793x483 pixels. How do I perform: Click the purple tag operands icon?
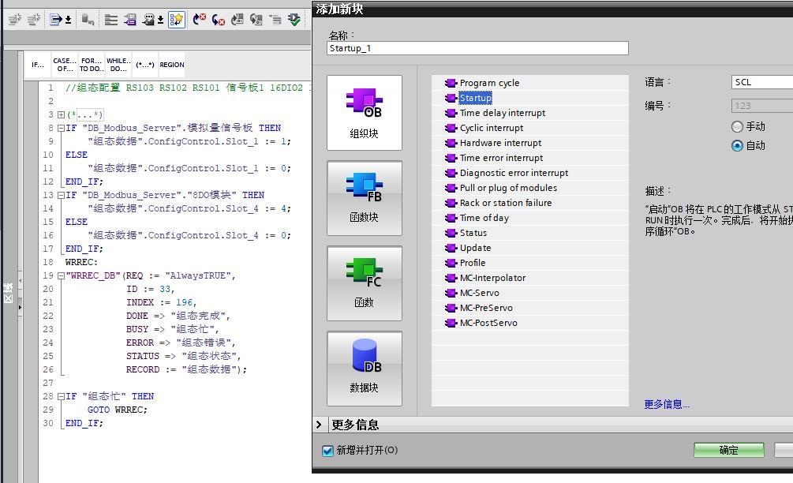click(x=130, y=20)
